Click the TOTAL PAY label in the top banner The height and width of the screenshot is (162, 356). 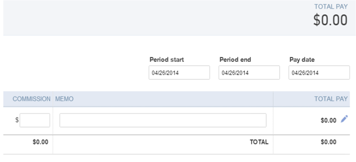click(x=331, y=7)
